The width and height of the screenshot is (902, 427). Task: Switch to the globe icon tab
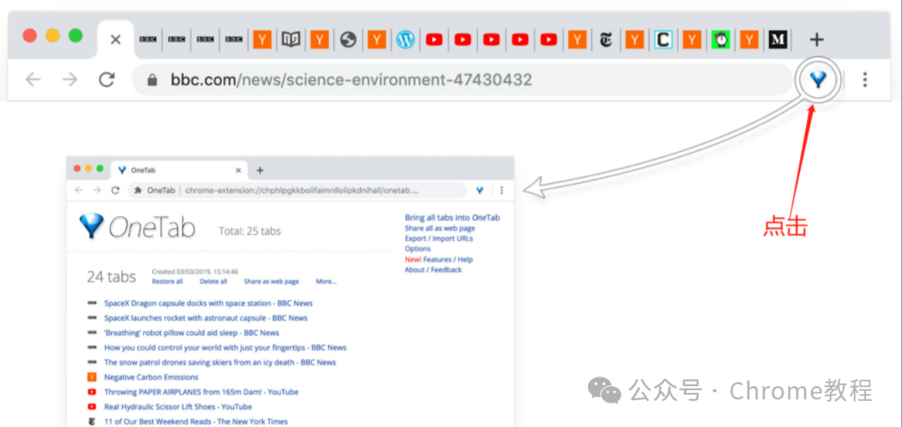[x=348, y=40]
